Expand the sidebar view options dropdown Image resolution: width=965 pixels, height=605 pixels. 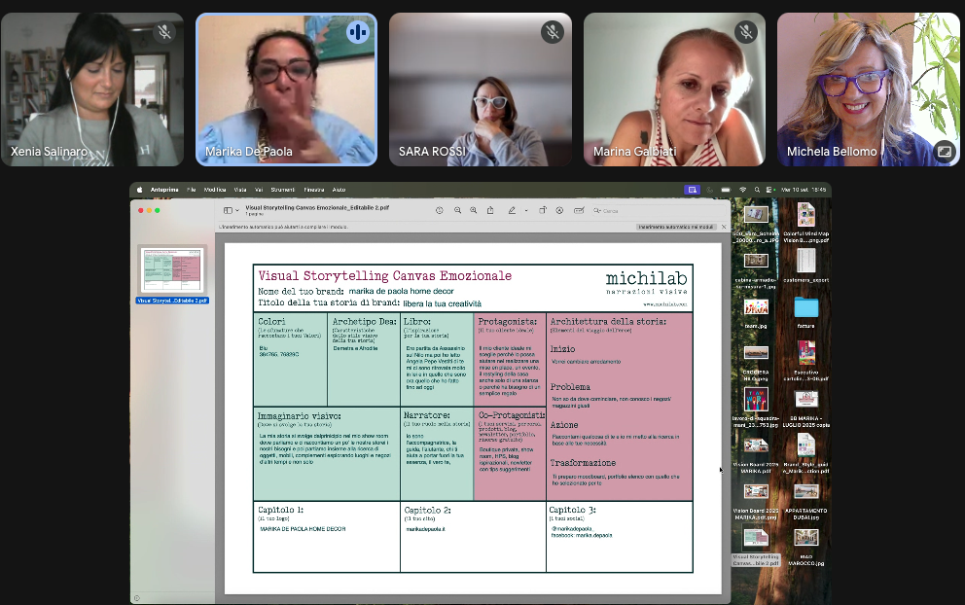coord(236,210)
